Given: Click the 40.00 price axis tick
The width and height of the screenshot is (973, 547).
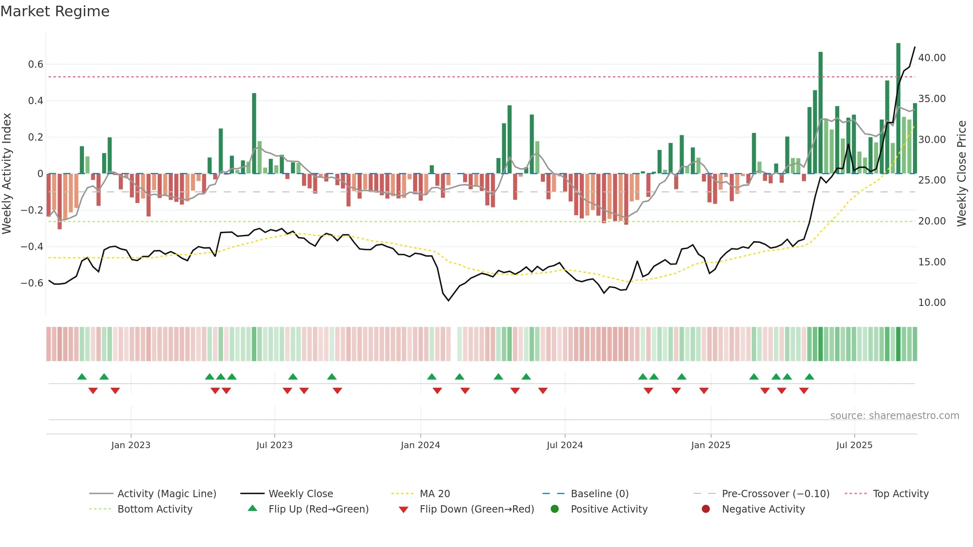Looking at the screenshot, I should [x=932, y=58].
